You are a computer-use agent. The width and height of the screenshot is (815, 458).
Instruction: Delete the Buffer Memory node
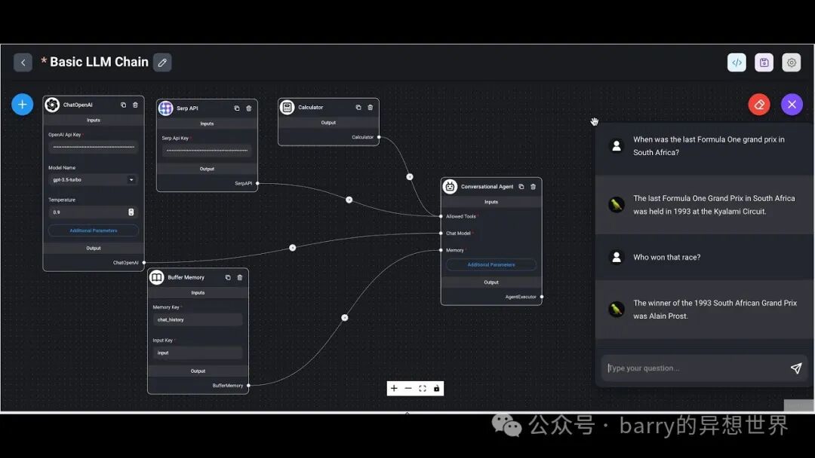coord(240,277)
